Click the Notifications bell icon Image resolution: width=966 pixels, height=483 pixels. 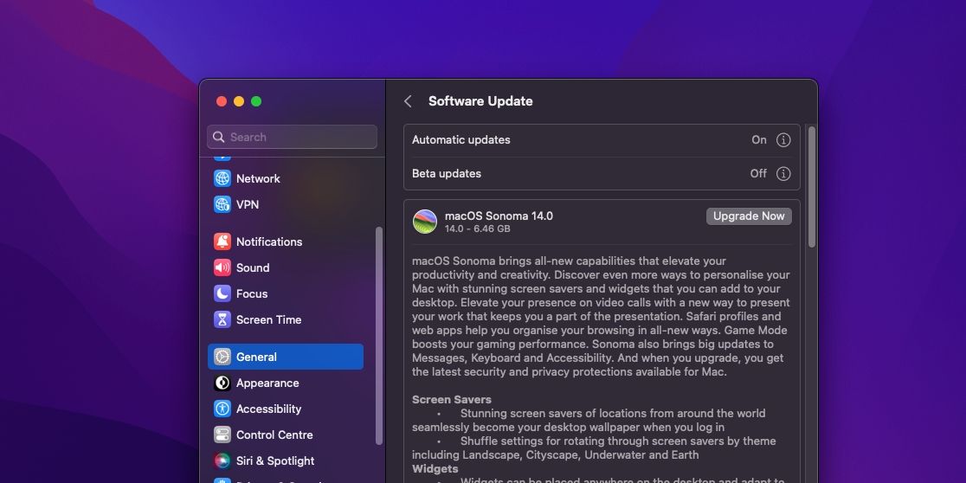[222, 241]
